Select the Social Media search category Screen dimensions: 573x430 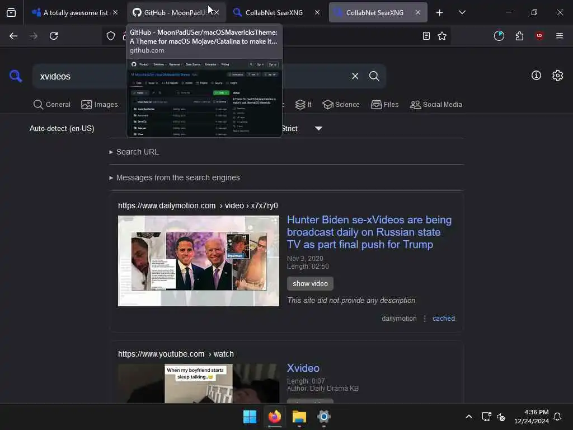(x=436, y=105)
